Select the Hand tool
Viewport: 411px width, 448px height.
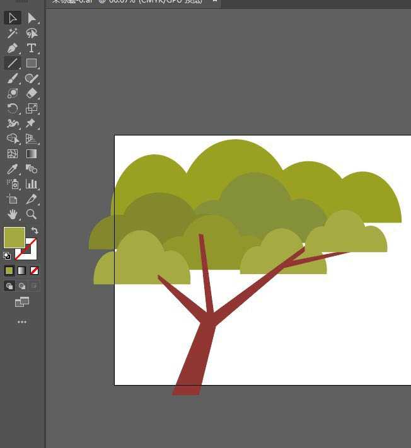(x=12, y=214)
